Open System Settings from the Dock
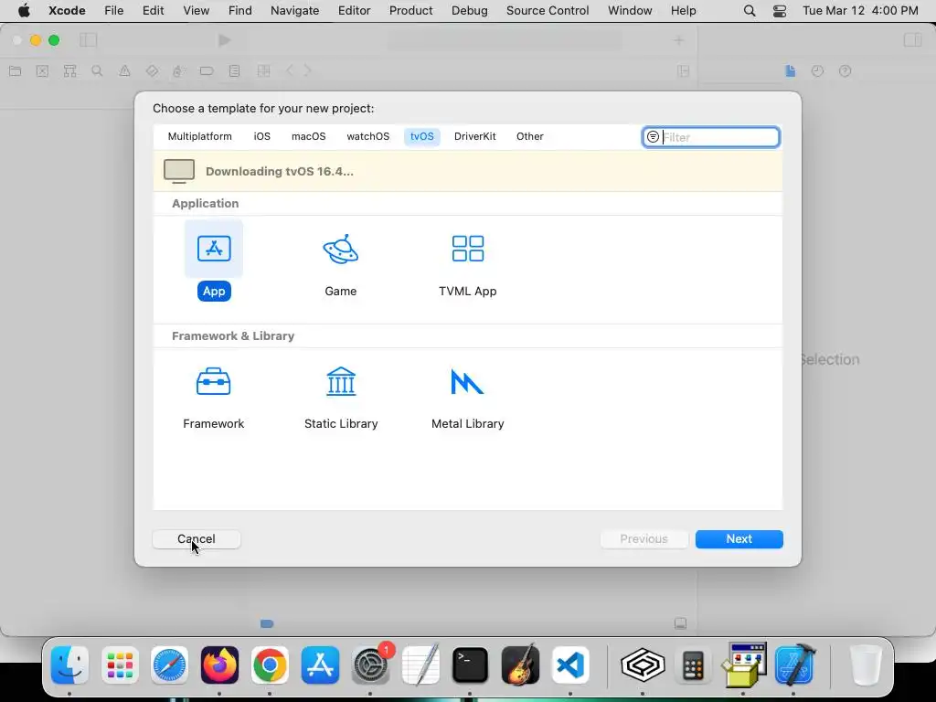Viewport: 936px width, 702px height. tap(370, 665)
